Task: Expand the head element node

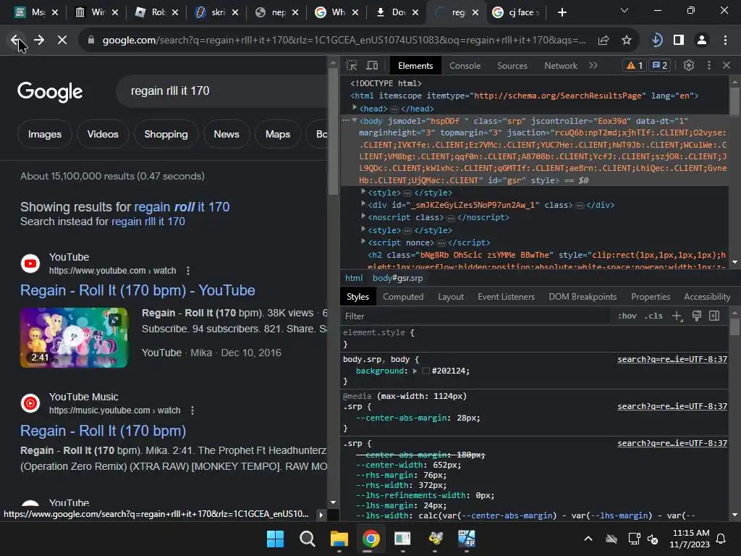Action: pyautogui.click(x=355, y=109)
